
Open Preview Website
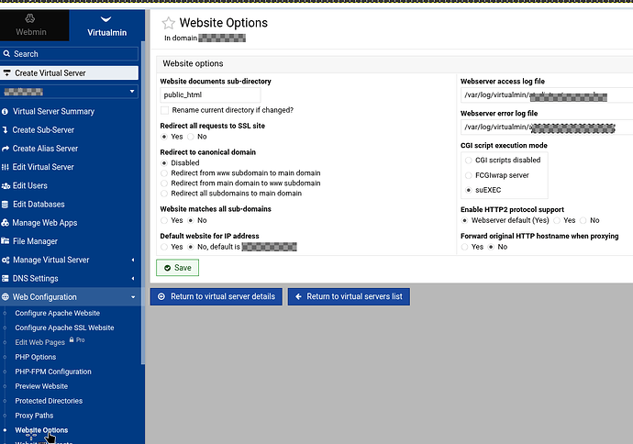(x=41, y=386)
